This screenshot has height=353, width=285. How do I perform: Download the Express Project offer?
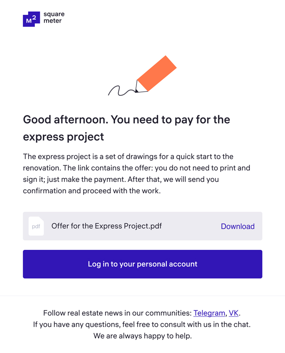238,226
